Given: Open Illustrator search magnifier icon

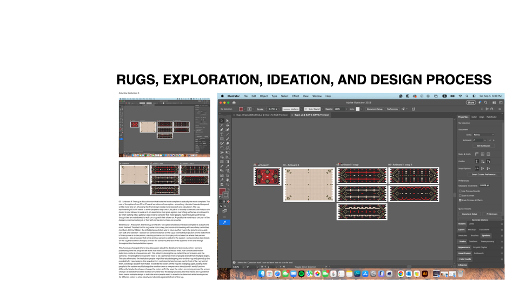Looking at the screenshot, I should 485,103.
